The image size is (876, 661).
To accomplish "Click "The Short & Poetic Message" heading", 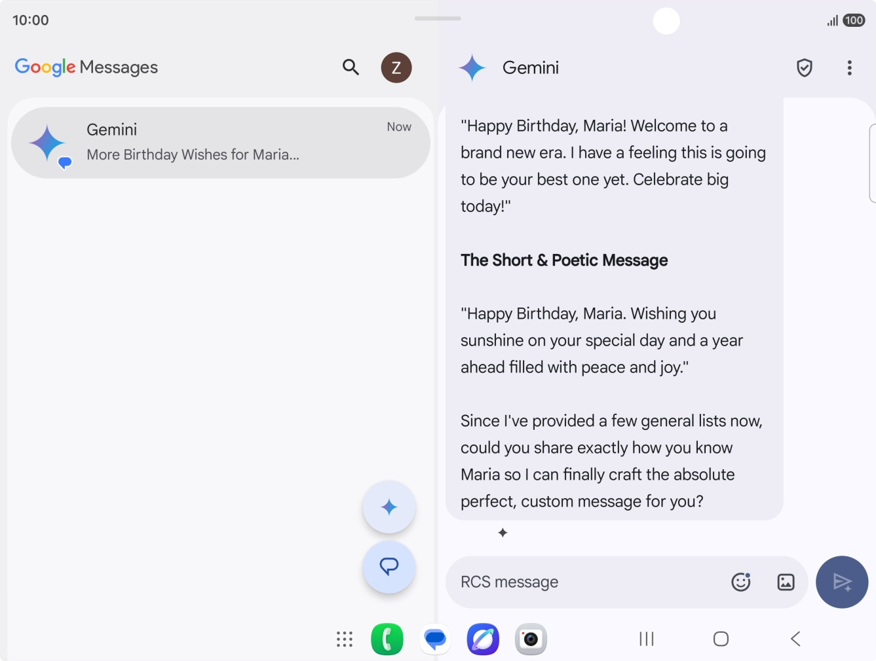I will pyautogui.click(x=564, y=260).
